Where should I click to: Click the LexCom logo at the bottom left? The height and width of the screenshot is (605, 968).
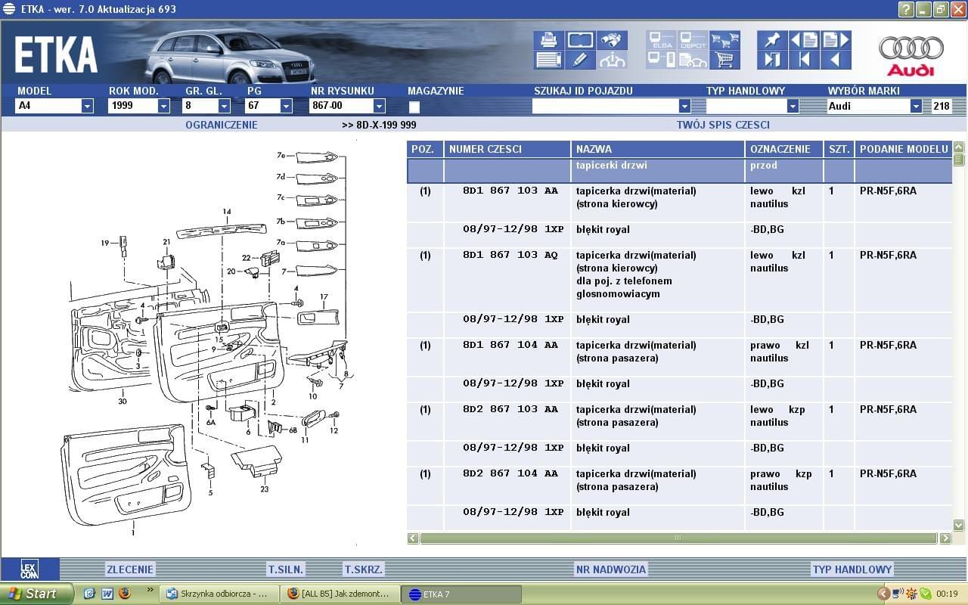tap(29, 569)
